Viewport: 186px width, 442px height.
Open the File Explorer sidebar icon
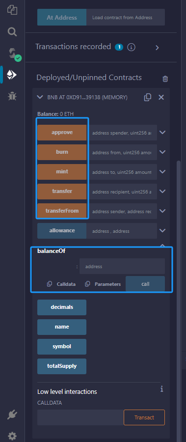(12, 10)
